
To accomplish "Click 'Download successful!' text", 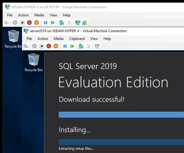I will coord(92,99).
